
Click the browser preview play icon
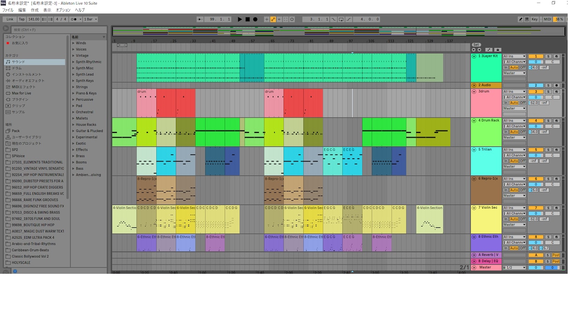pos(6,29)
